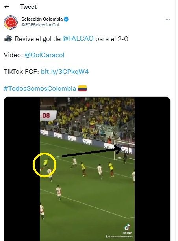Click the Colombia flag emoji
This screenshot has width=178, height=241.
tap(82, 88)
